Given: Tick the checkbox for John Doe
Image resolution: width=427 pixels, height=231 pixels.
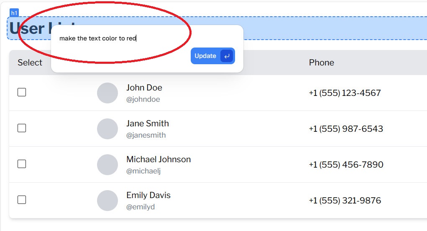Looking at the screenshot, I should [x=22, y=92].
